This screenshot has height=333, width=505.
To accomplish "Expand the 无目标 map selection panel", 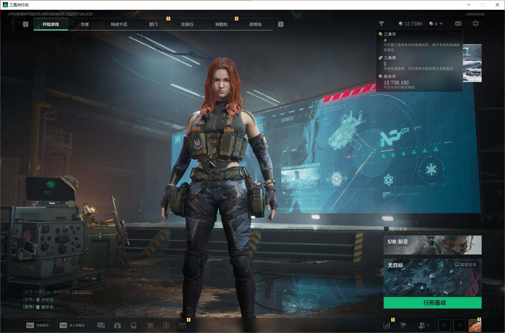I will pyautogui.click(x=432, y=278).
